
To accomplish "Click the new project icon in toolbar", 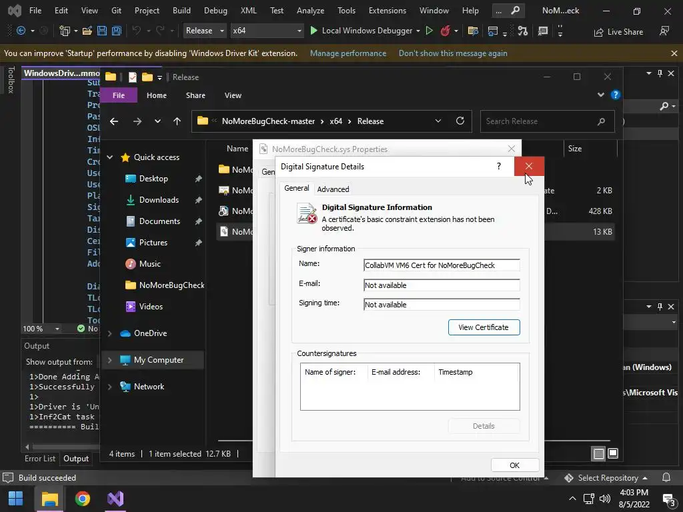I will pyautogui.click(x=65, y=31).
